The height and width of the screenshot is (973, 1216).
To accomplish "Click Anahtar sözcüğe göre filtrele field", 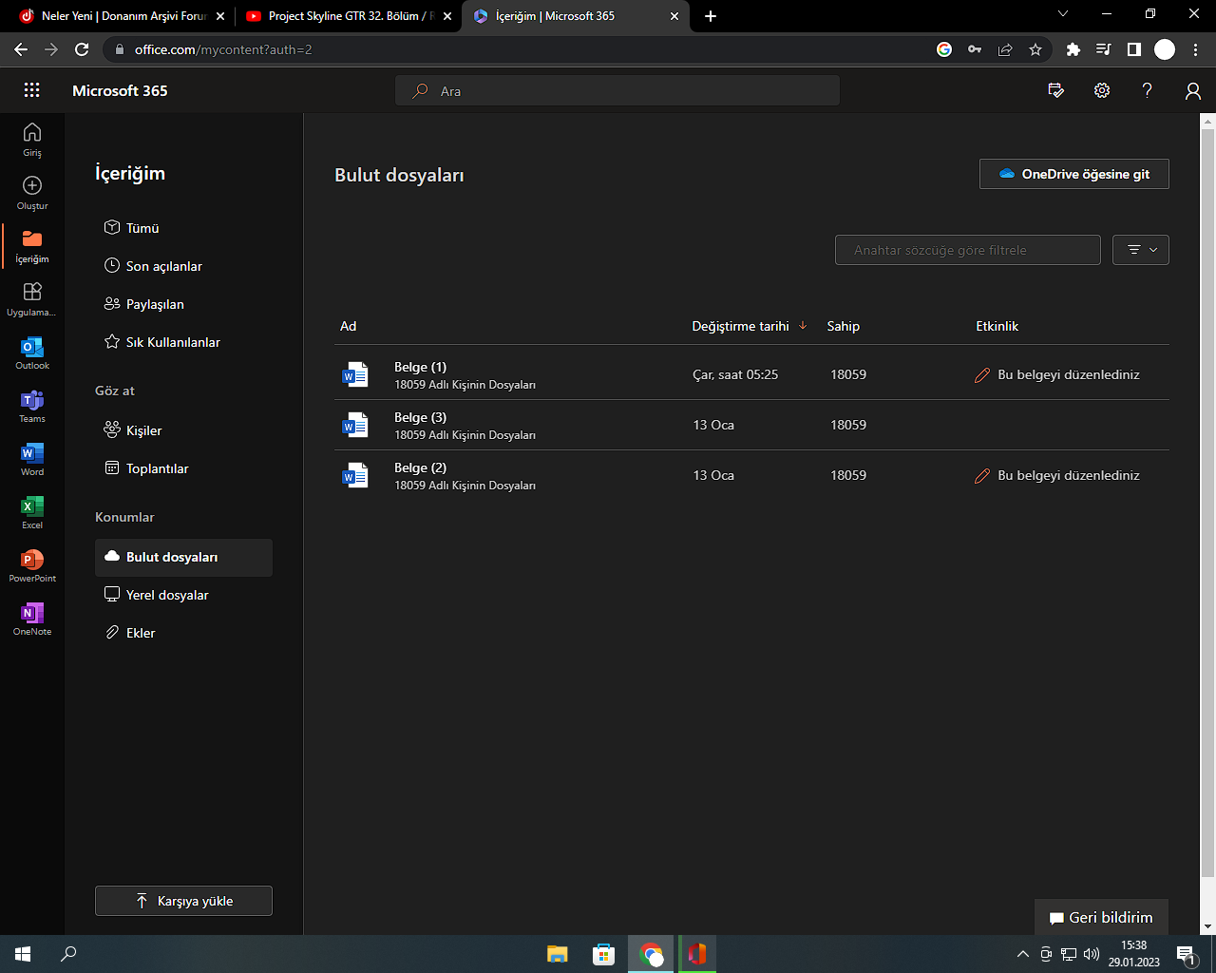I will tap(968, 250).
